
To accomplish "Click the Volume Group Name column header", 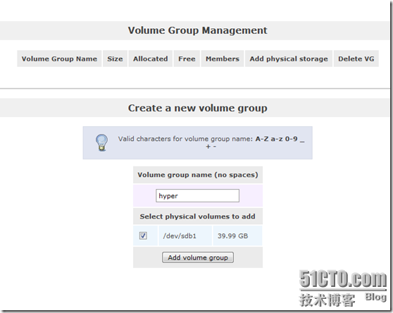I will [x=59, y=59].
